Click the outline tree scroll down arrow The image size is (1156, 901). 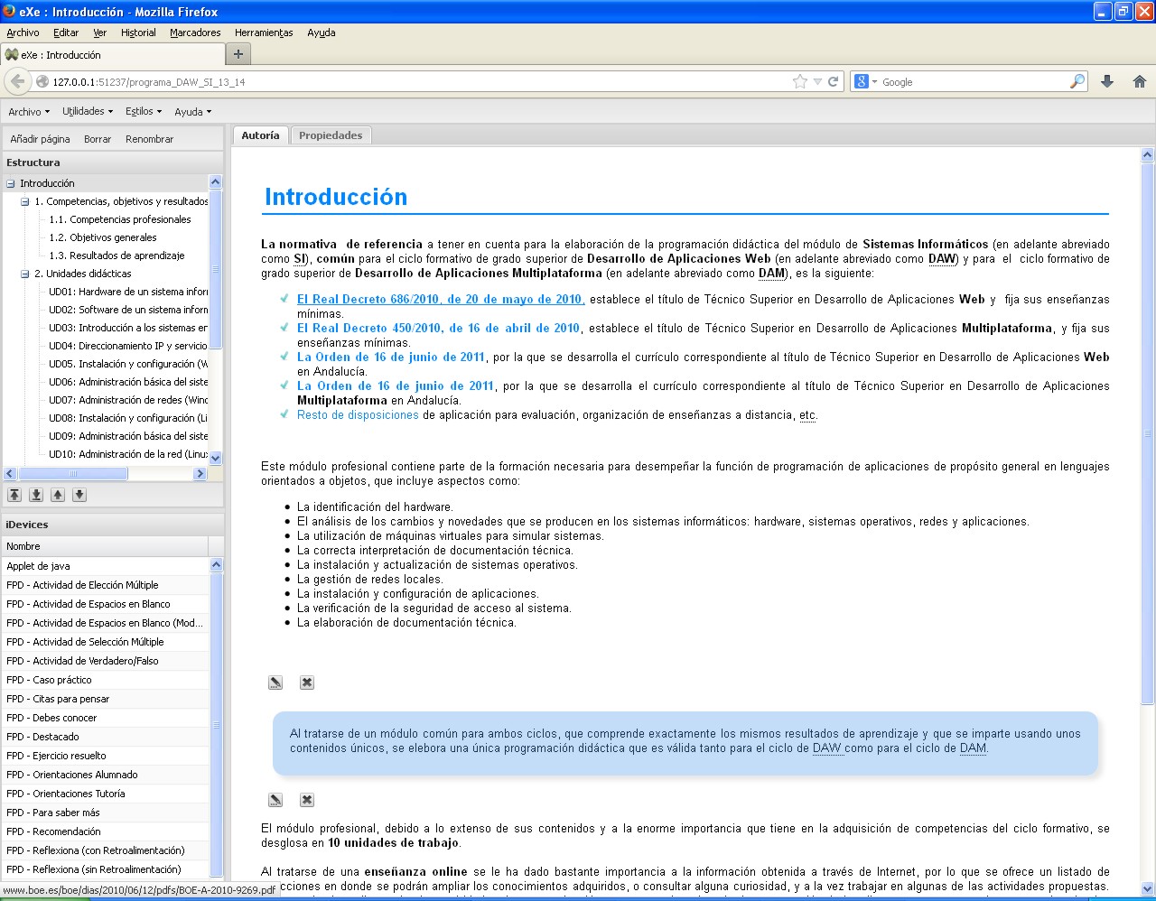(215, 458)
